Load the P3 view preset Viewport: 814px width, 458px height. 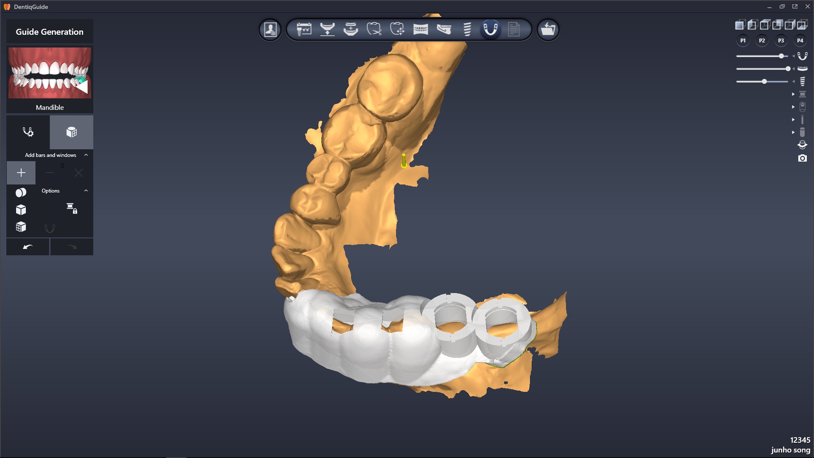tap(781, 41)
